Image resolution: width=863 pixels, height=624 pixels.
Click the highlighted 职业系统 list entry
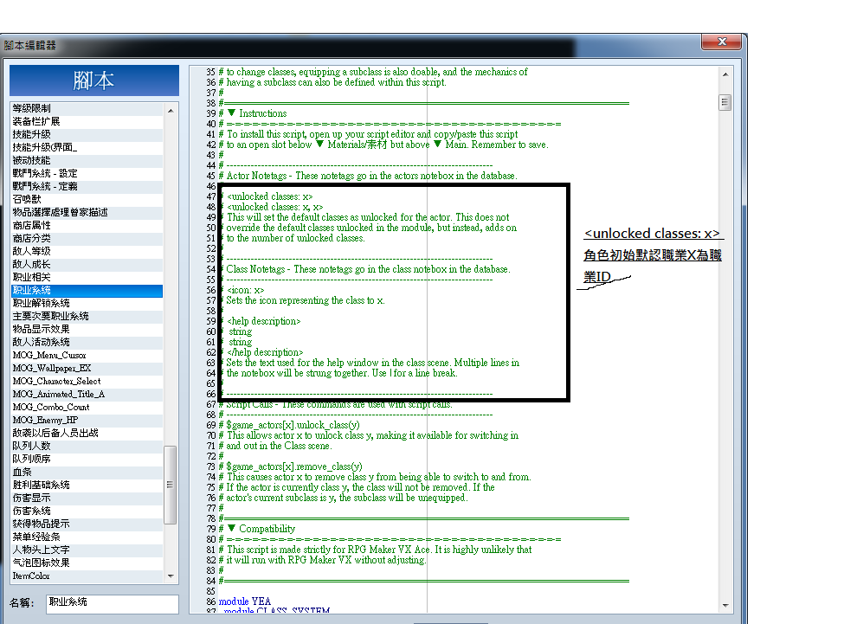pos(87,291)
